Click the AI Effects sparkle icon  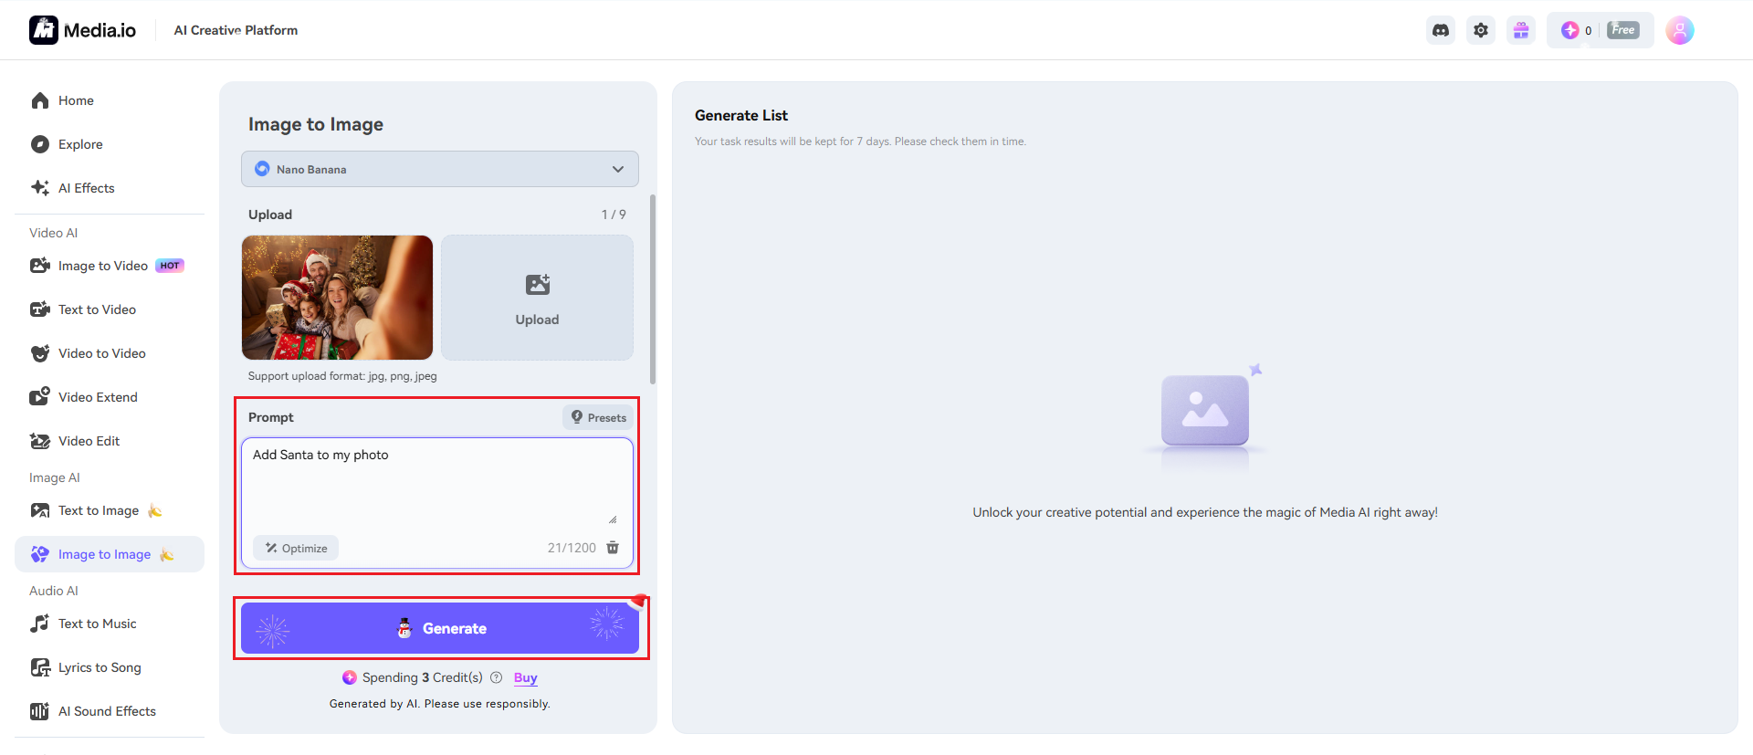click(40, 188)
